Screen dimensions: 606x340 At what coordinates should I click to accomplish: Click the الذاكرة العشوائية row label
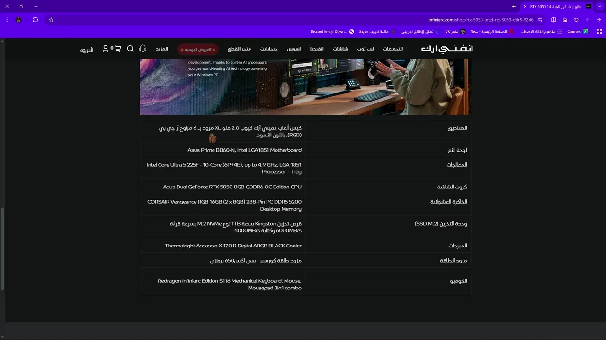pos(448,202)
